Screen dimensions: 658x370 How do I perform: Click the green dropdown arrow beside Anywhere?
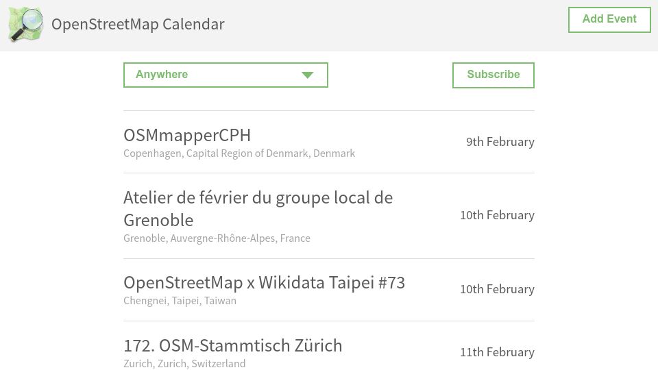tap(307, 75)
